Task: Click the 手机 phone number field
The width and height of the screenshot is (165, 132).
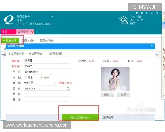Action: (47, 72)
